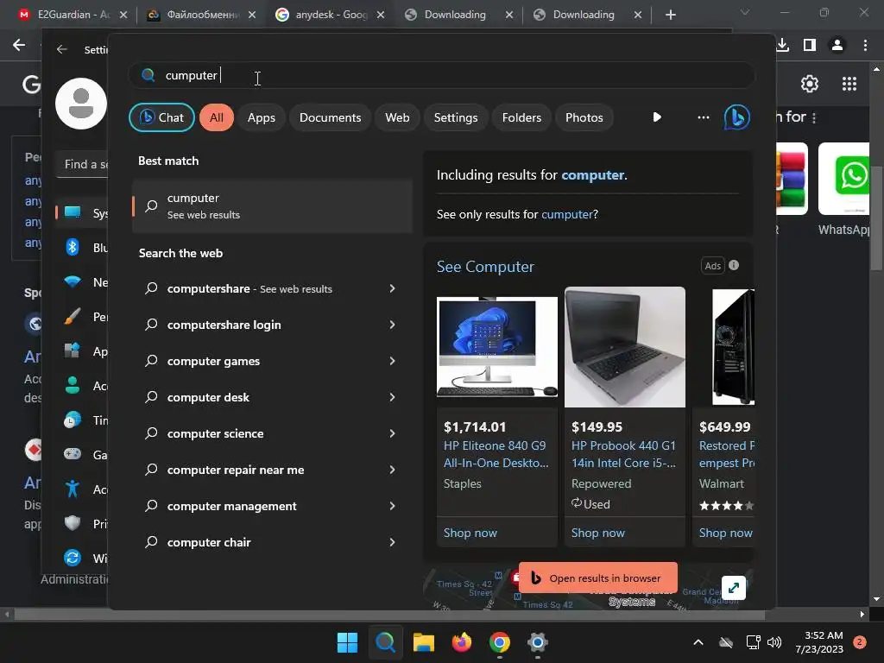Switch to the Settings filter tab

click(x=456, y=117)
